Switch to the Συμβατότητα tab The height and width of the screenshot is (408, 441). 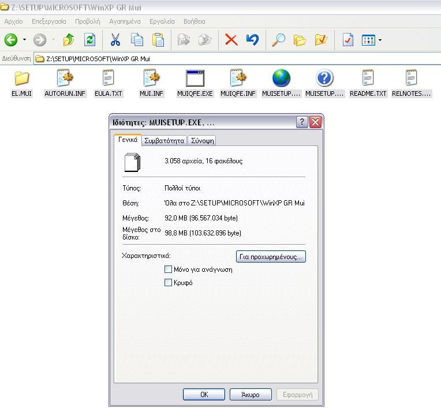[x=165, y=141]
